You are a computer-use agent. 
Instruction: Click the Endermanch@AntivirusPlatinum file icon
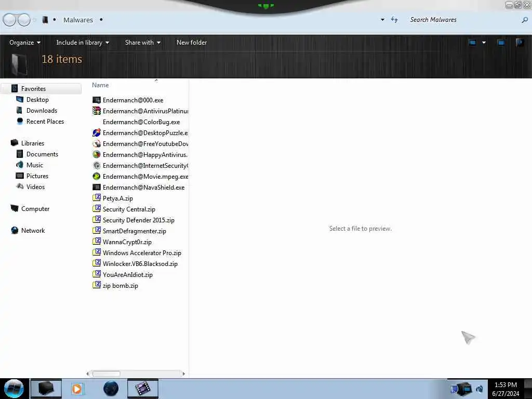(x=97, y=111)
